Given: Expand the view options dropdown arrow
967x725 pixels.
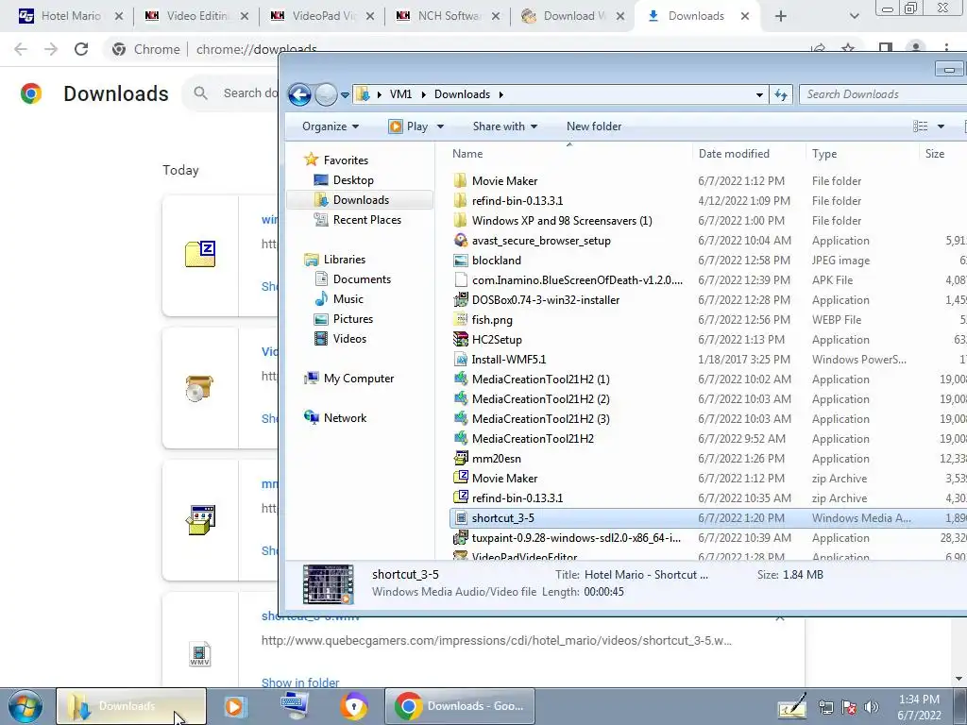Looking at the screenshot, I should (x=942, y=126).
